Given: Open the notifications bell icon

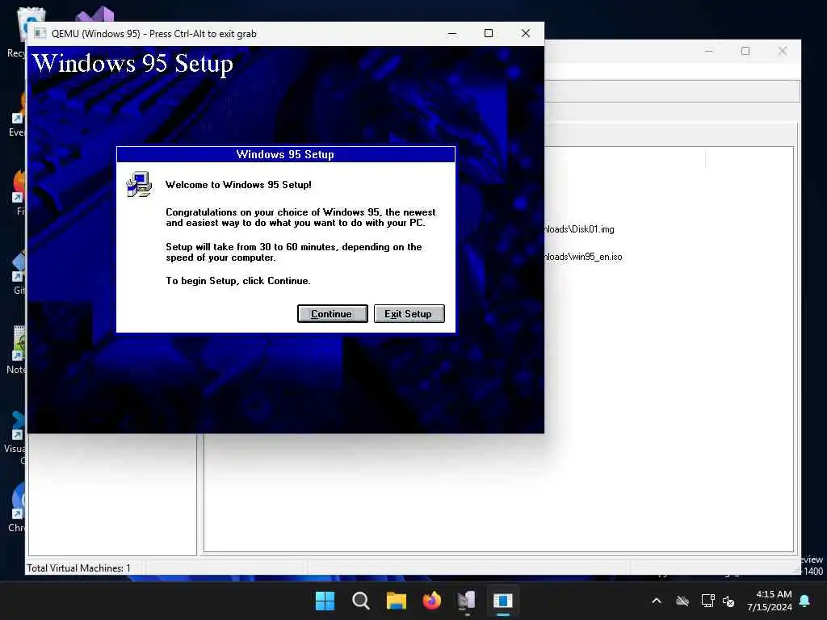Looking at the screenshot, I should pyautogui.click(x=805, y=601).
